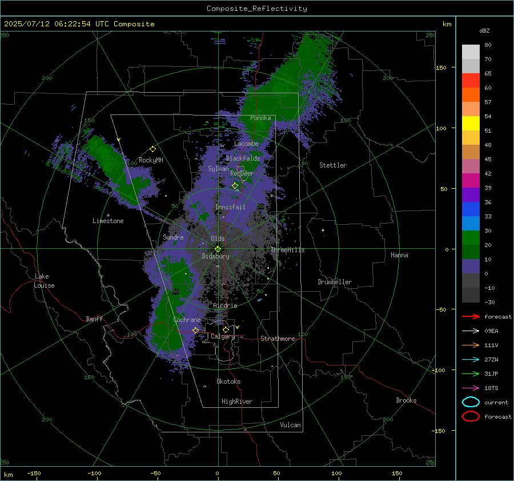The image size is (514, 481).
Task: Click the Airdrie city label
Action: (225, 305)
